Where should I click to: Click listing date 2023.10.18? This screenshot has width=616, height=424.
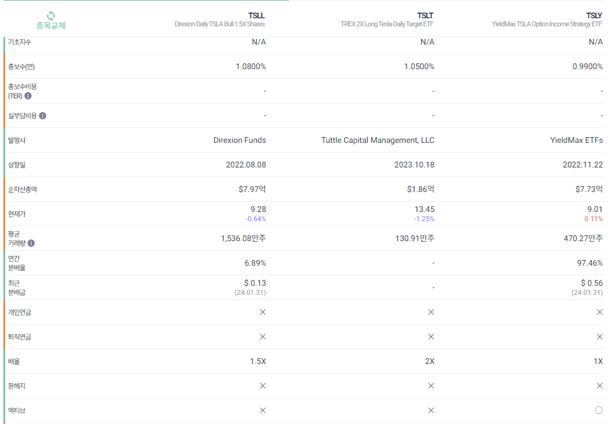pyautogui.click(x=414, y=165)
